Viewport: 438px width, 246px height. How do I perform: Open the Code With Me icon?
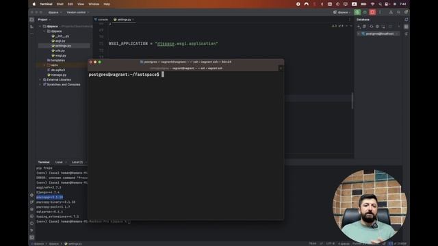391,12
